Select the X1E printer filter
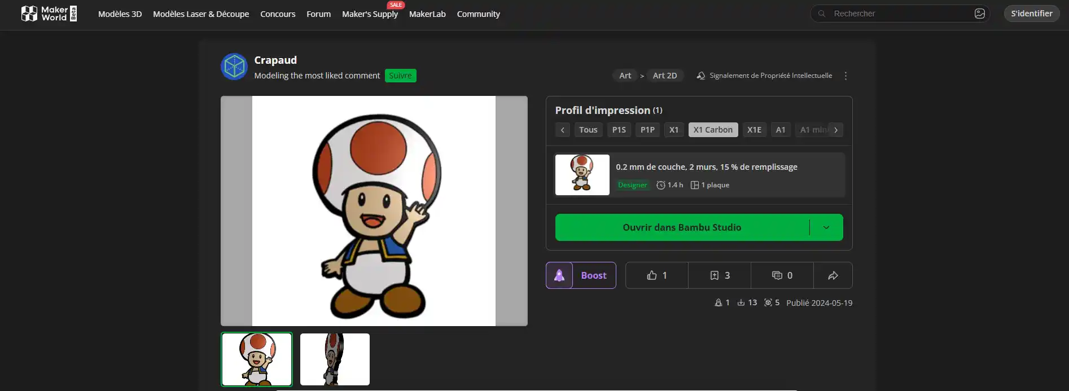The width and height of the screenshot is (1069, 391). (x=754, y=130)
